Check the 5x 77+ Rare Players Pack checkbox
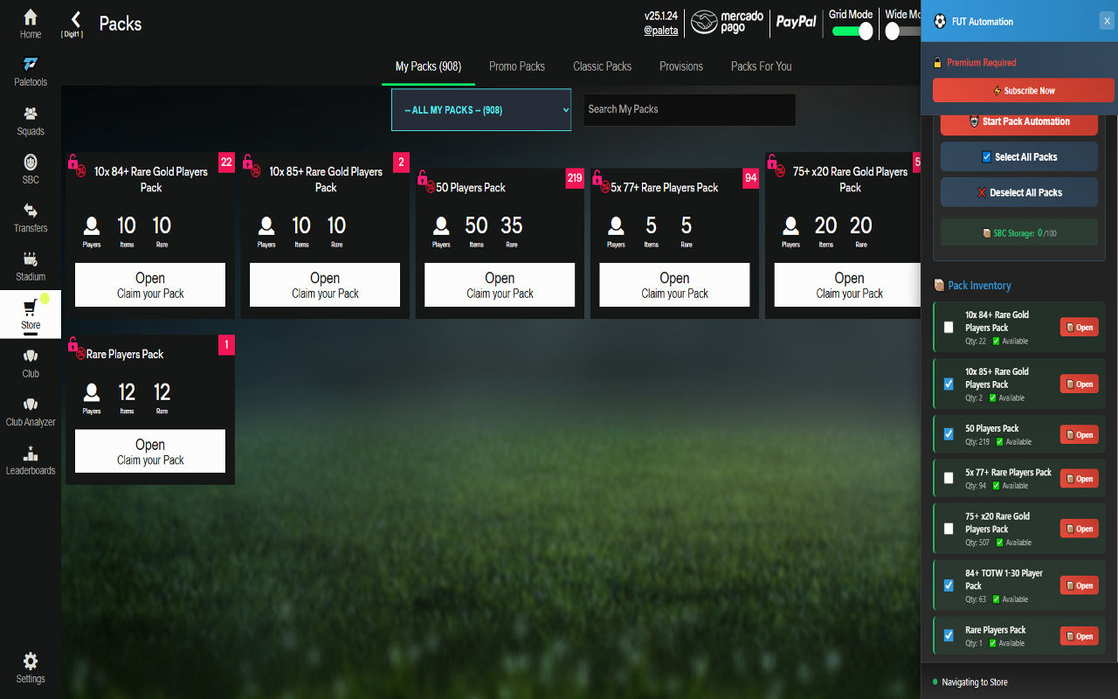This screenshot has width=1118, height=699. (x=949, y=478)
